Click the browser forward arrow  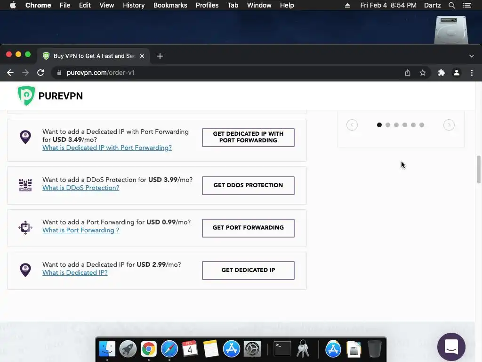pyautogui.click(x=25, y=73)
